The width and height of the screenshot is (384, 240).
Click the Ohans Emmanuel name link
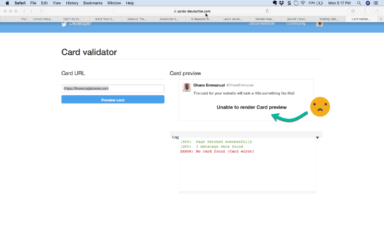click(x=209, y=85)
